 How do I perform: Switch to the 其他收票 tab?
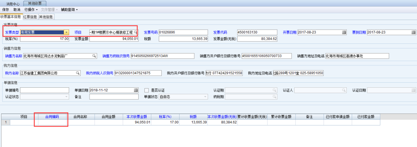pos(35,4)
